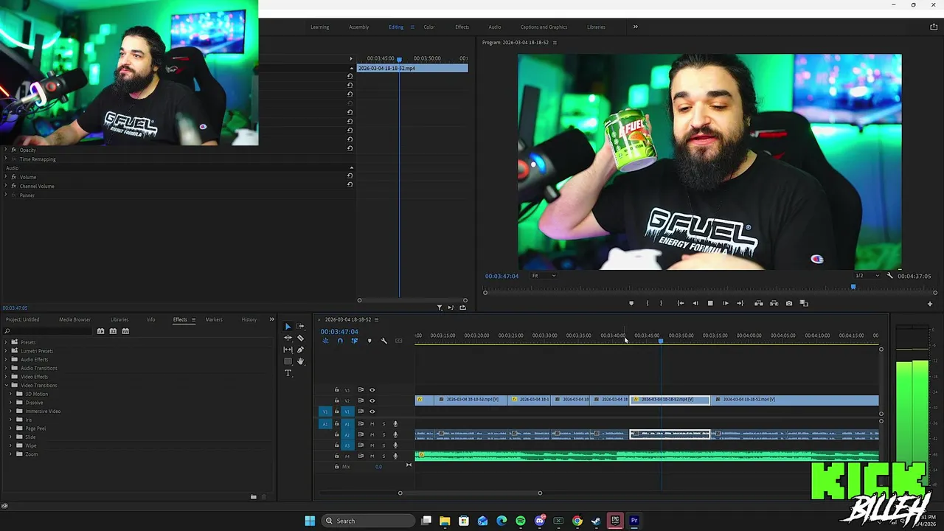Click the Extract button in Program monitor
The width and height of the screenshot is (944, 531).
774,303
